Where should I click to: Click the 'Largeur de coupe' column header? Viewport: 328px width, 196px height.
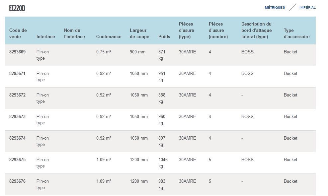coord(139,33)
